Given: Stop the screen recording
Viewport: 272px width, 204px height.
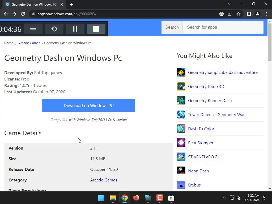Looking at the screenshot, I should [x=96, y=29].
